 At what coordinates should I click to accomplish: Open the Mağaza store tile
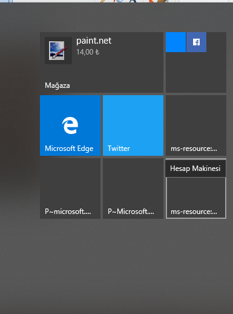point(102,62)
